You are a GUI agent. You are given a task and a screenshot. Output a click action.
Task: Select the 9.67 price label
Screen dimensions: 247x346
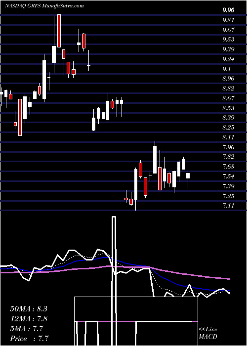tap(228, 30)
